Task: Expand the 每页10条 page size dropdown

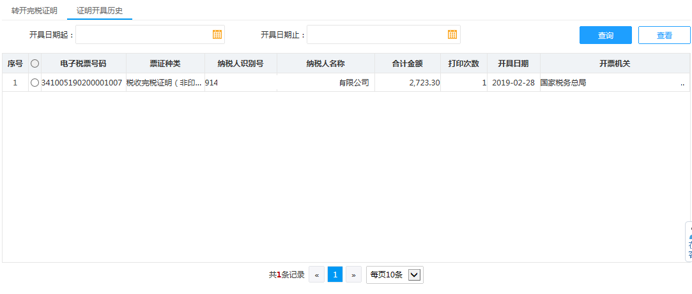Action: click(x=414, y=275)
